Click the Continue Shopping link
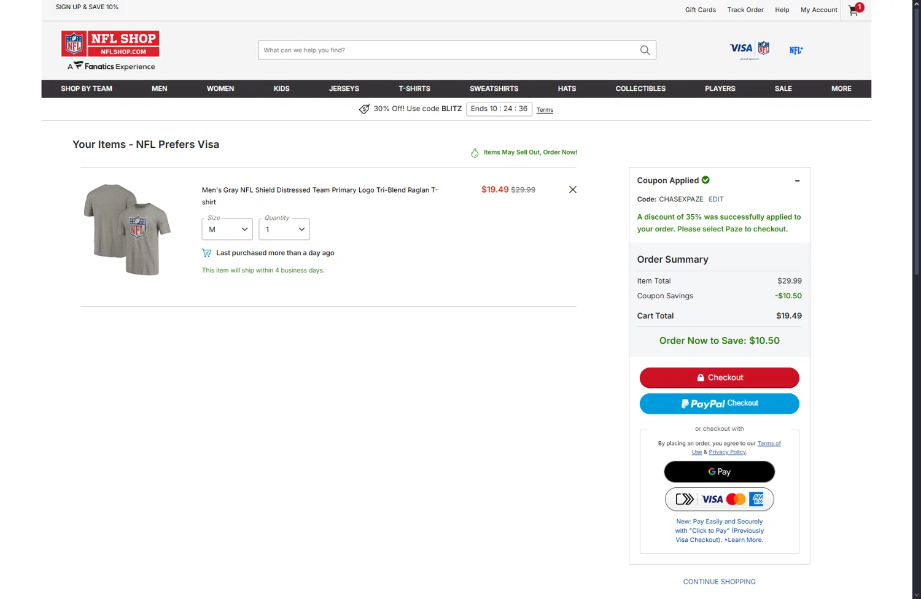 click(719, 582)
